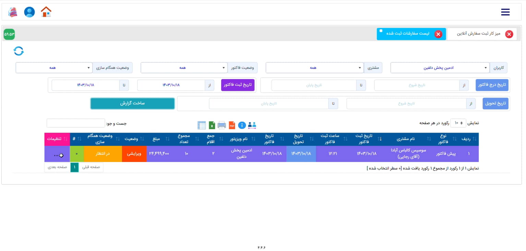
Task: Click the ساخت گزارش button
Action: 132,103
